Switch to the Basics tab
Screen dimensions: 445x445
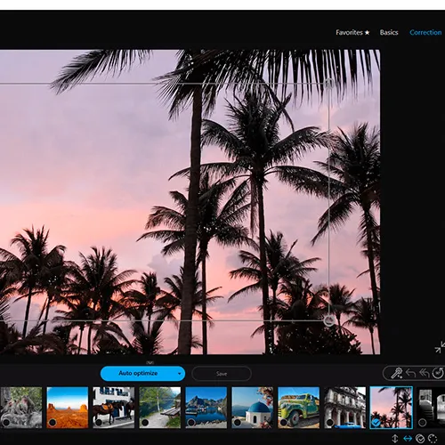point(389,32)
